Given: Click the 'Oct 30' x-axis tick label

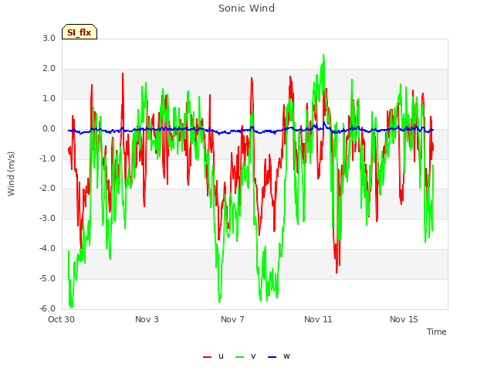Looking at the screenshot, I should pos(62,319).
